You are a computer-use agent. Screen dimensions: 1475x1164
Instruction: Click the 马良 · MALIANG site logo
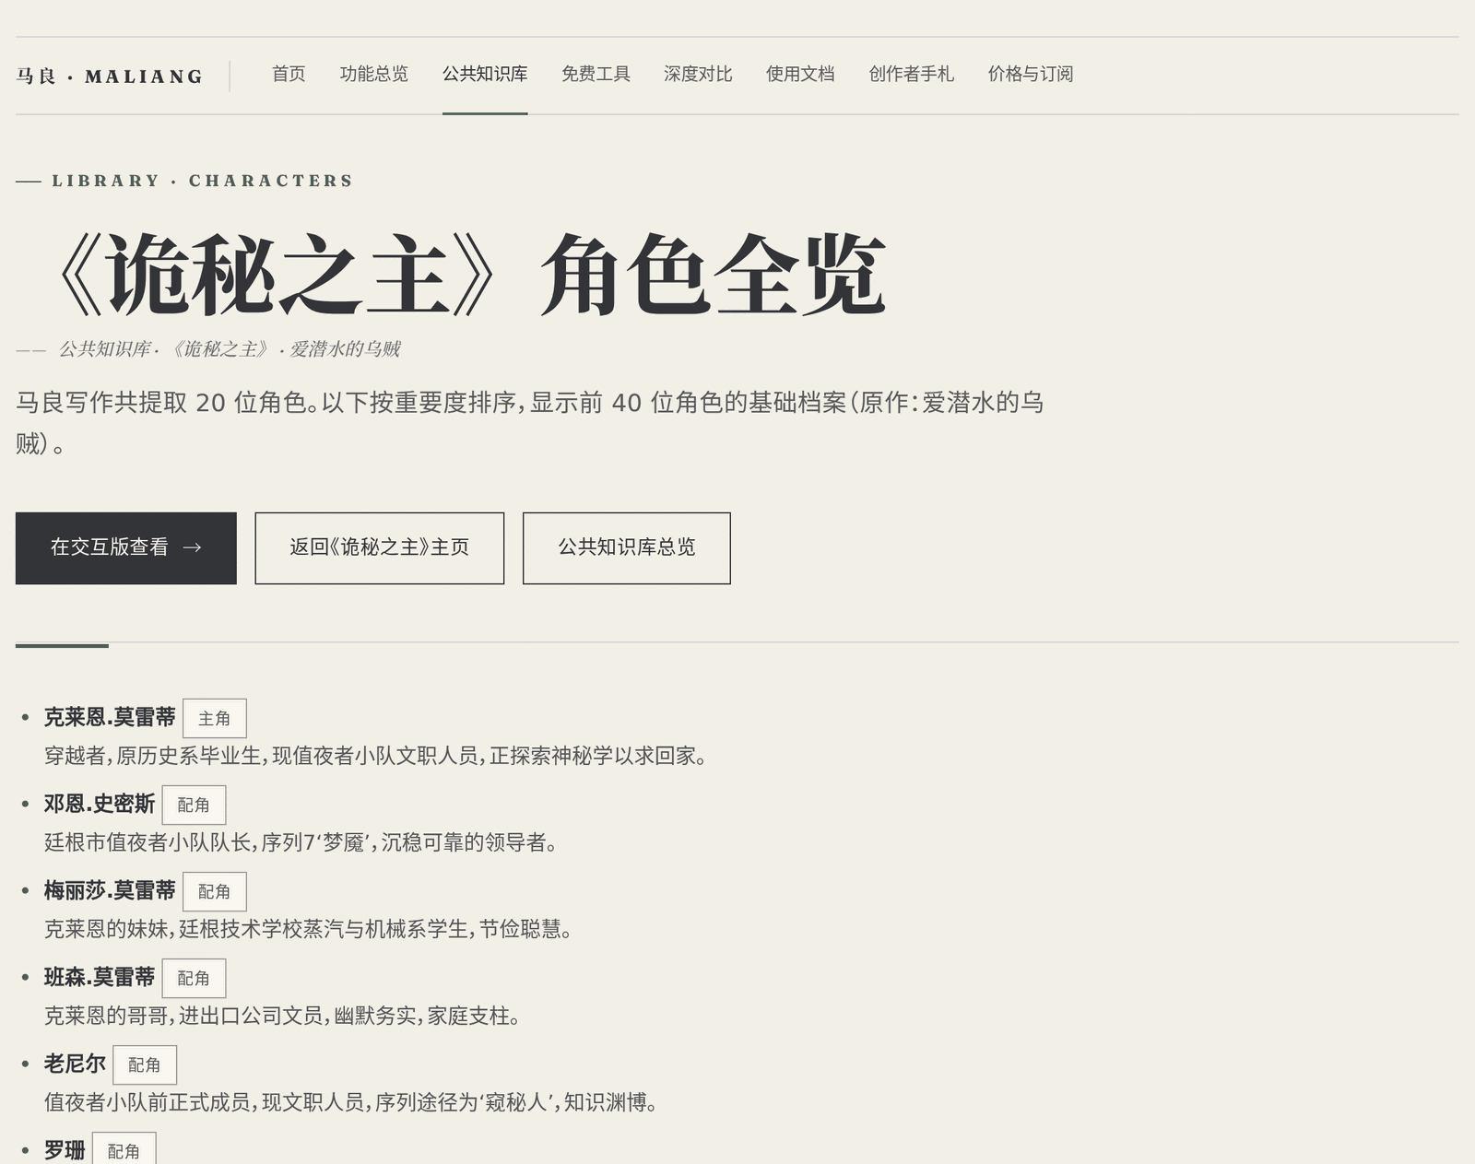110,76
